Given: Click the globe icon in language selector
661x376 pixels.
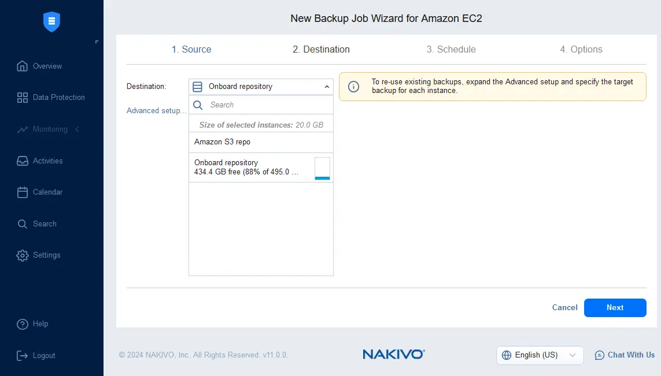Looking at the screenshot, I should coord(507,355).
